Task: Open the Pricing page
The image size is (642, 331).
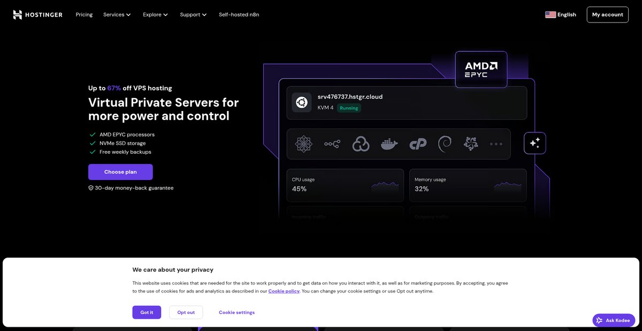Action: (x=84, y=14)
